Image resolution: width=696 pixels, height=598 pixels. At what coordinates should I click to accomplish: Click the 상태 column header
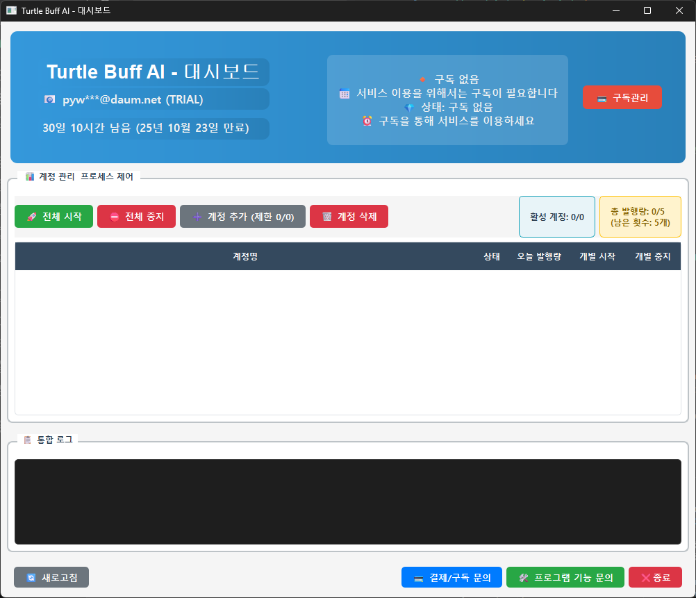pyautogui.click(x=491, y=256)
